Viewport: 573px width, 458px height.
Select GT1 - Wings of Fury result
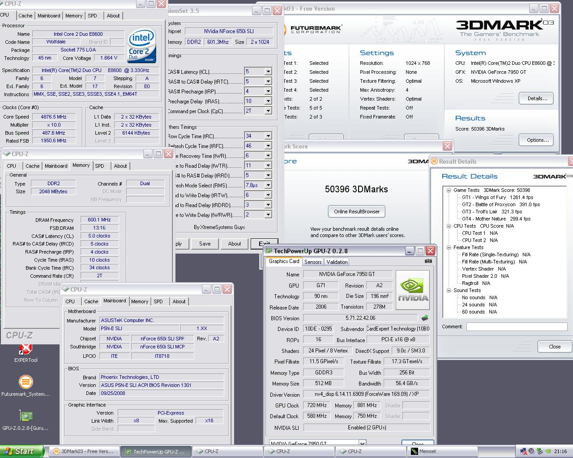click(x=497, y=197)
